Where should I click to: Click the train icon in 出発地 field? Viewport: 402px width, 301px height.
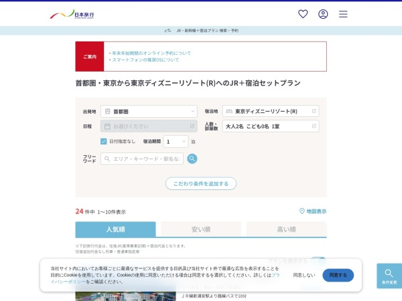point(107,111)
